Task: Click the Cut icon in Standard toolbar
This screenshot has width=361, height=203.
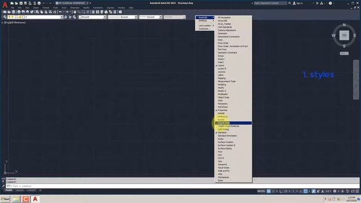Action: coord(37,12)
